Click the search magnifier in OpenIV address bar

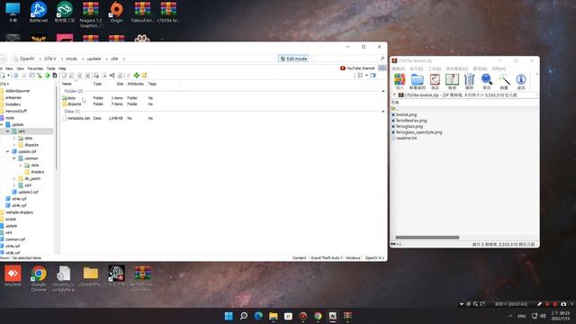coord(382,58)
